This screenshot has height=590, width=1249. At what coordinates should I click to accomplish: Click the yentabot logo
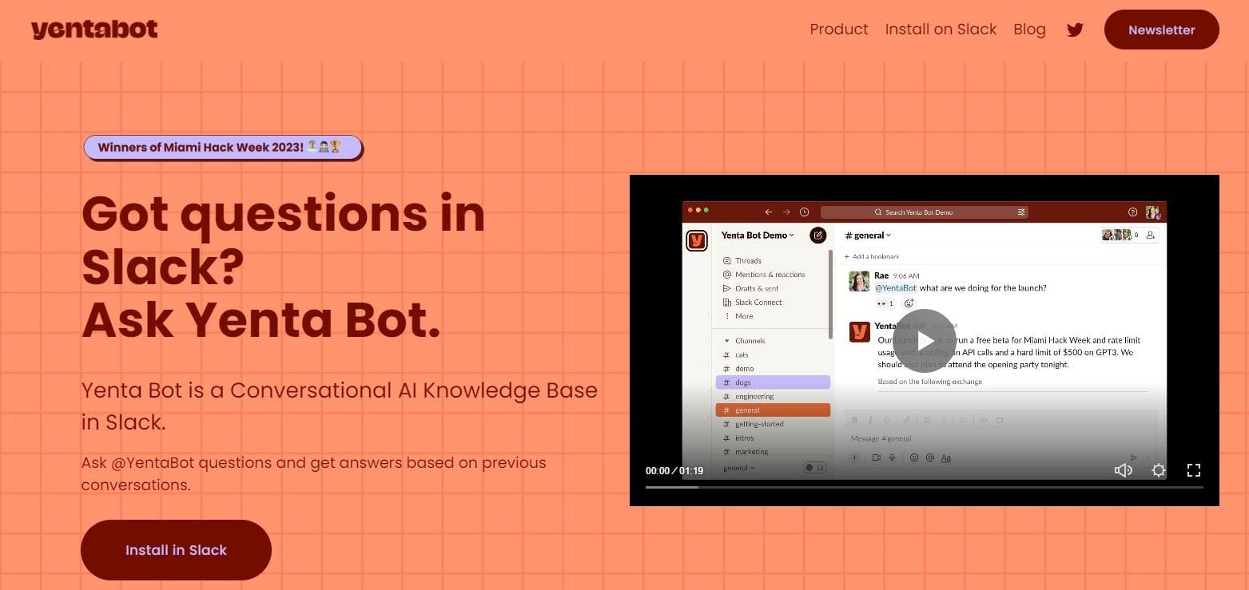tap(94, 30)
